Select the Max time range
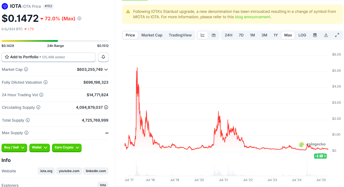Image resolution: width=344 pixels, height=187 pixels. (x=288, y=35)
